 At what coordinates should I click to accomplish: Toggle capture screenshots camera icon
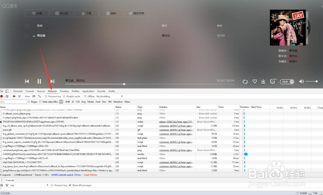(14, 96)
